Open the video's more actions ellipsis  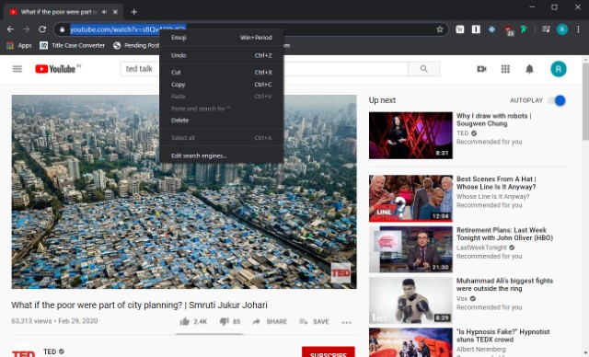click(x=347, y=322)
